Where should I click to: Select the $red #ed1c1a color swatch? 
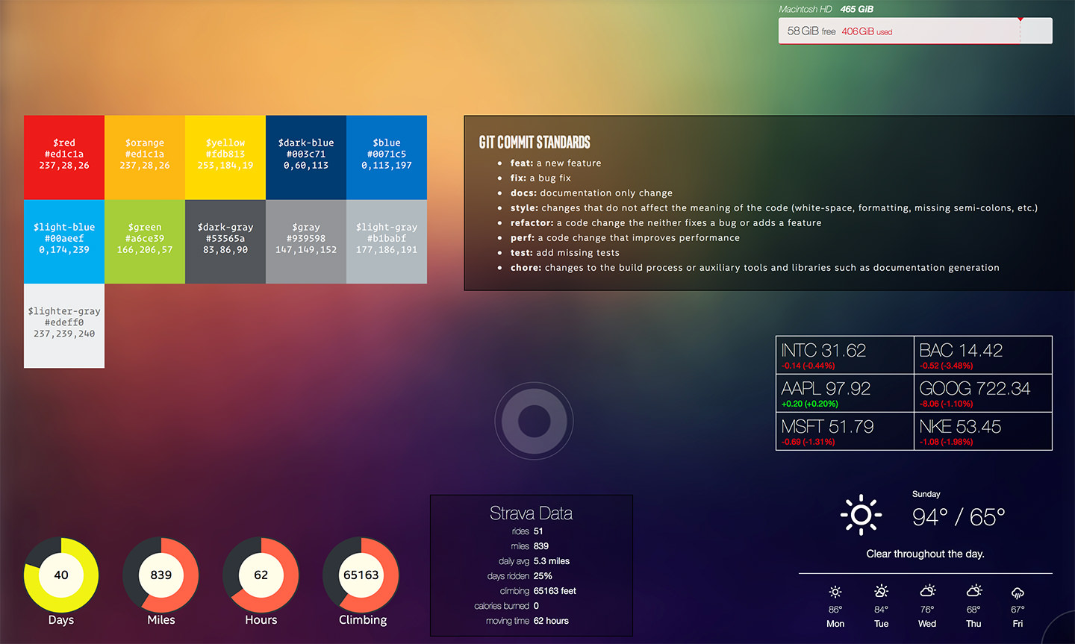[63, 157]
